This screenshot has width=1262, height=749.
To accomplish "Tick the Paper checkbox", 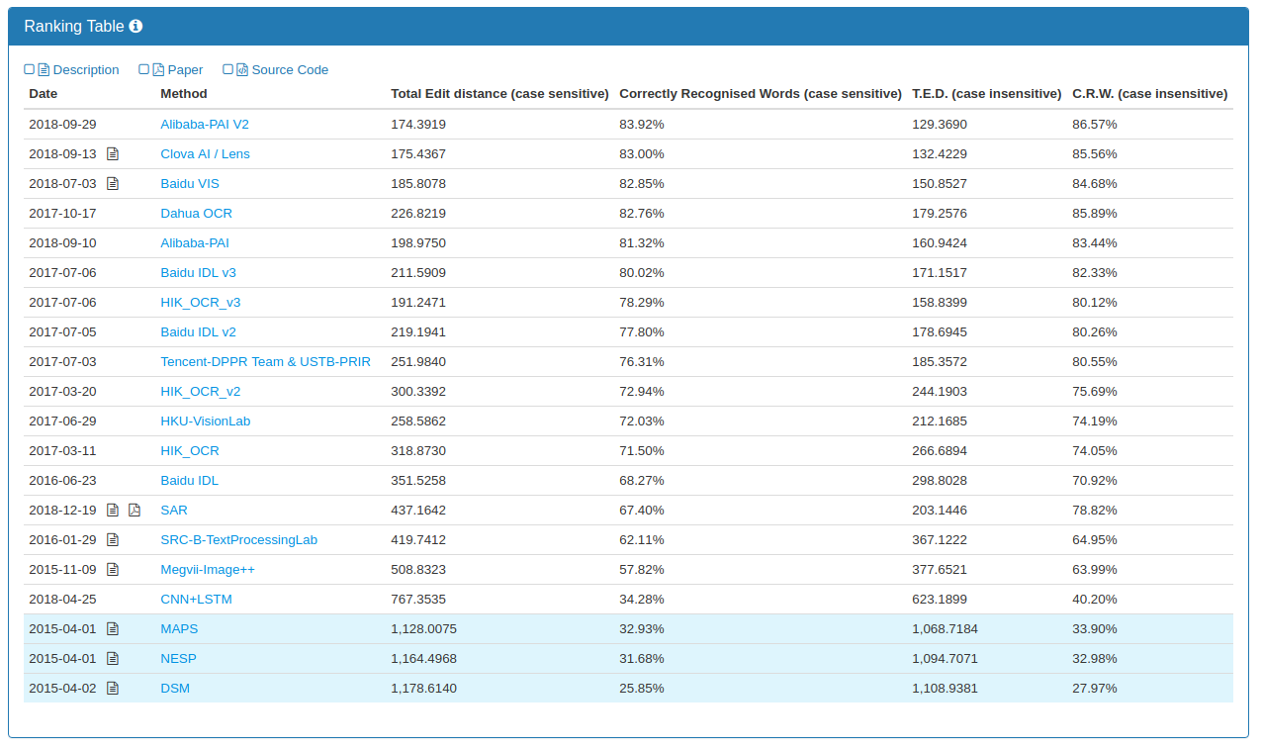I will 144,69.
